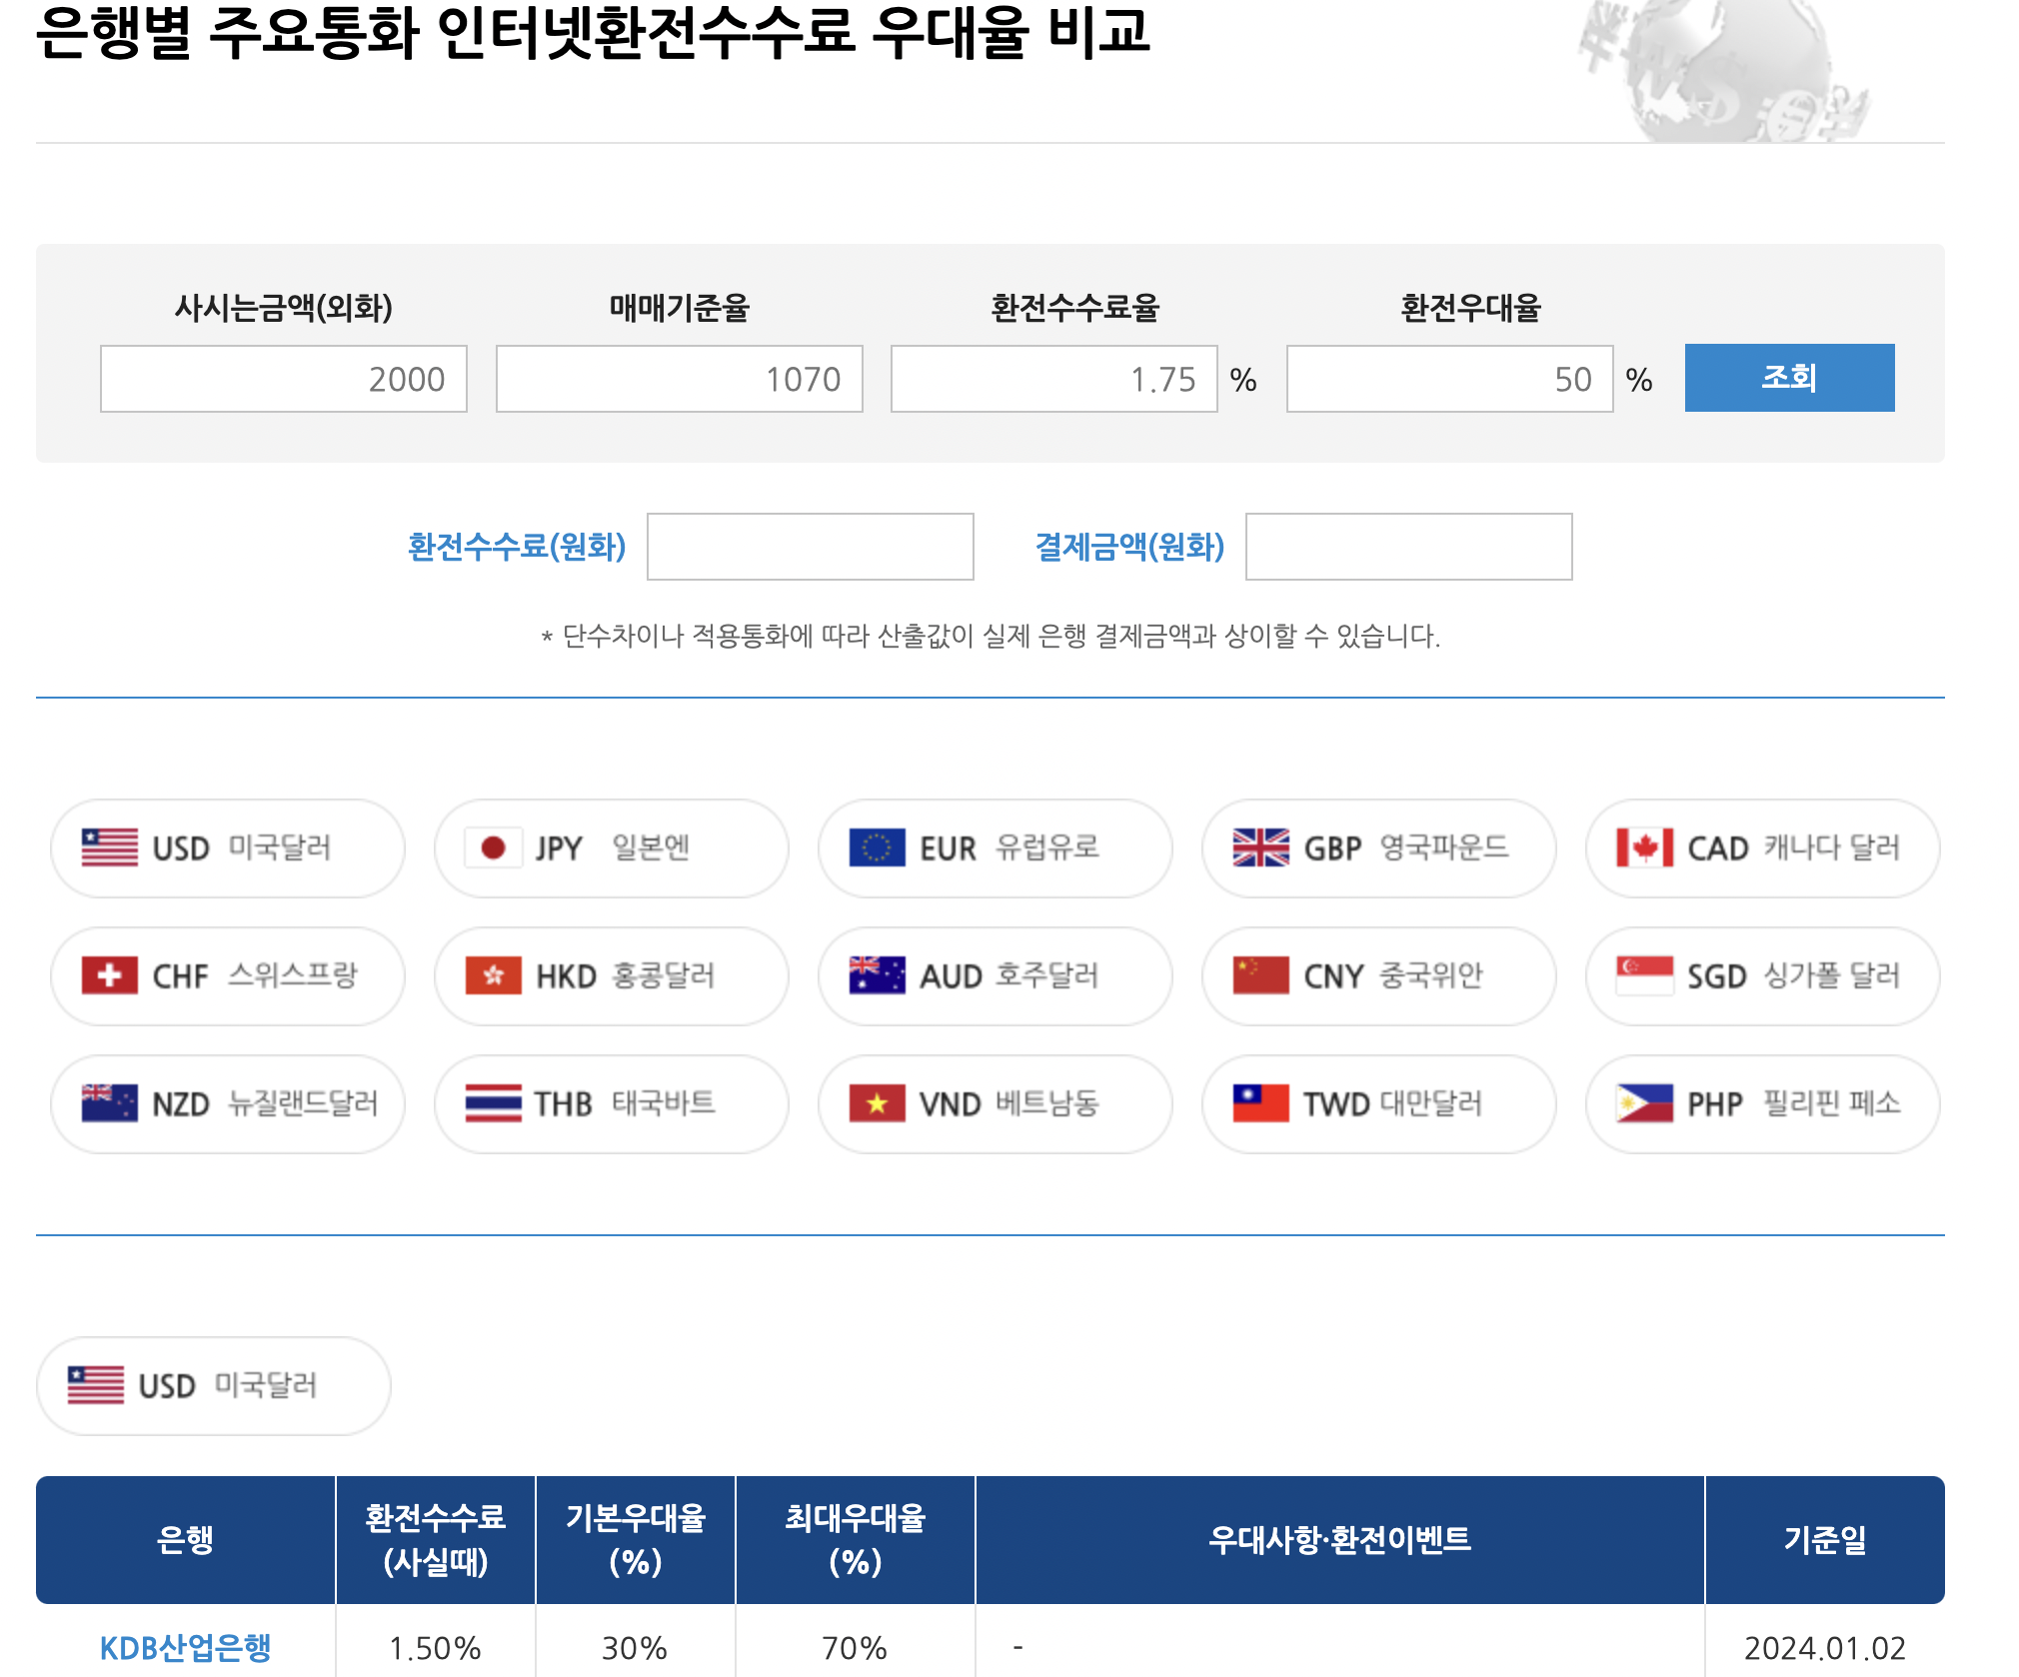Choose CHF Swiss franc currency

[x=227, y=976]
